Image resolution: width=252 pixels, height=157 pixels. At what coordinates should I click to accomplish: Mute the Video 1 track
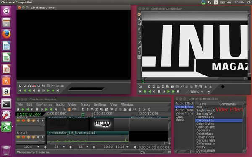[38, 121]
